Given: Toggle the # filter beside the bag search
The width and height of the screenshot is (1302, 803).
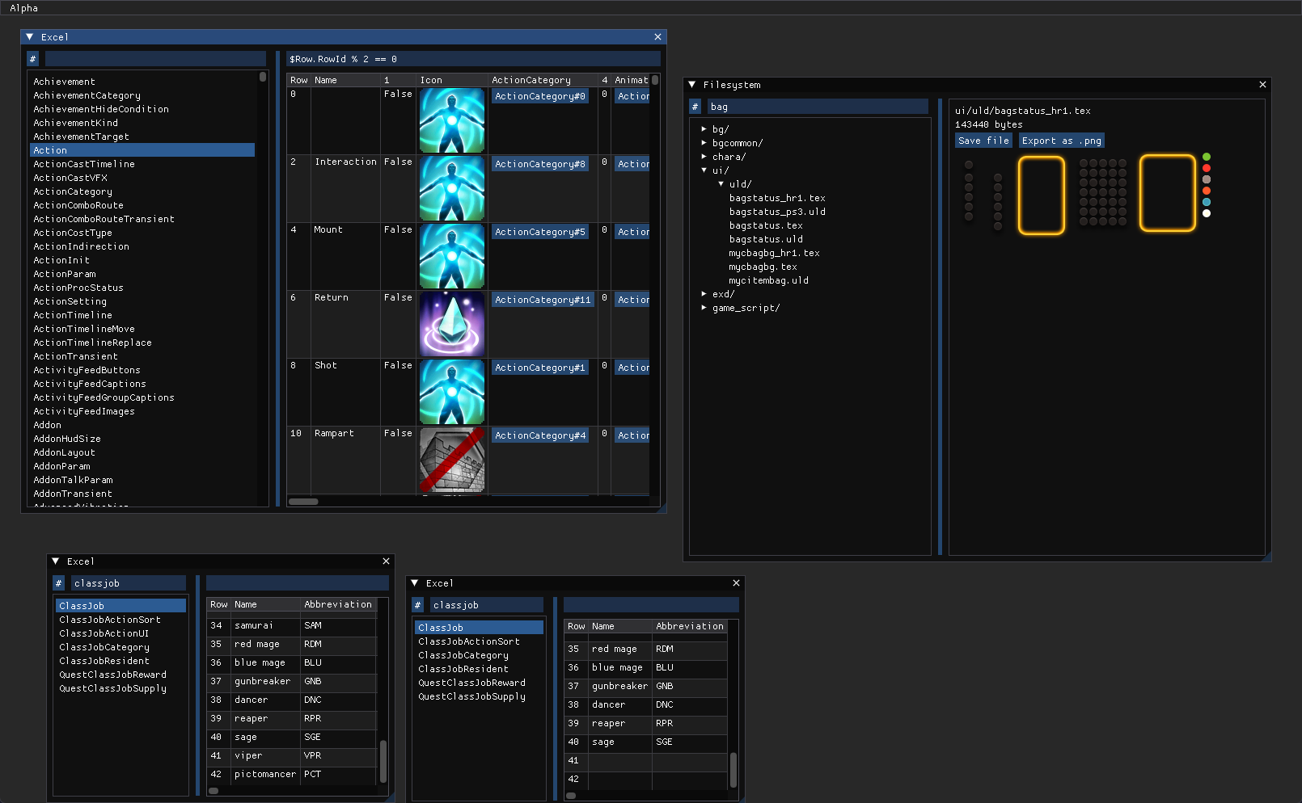Looking at the screenshot, I should (x=695, y=106).
